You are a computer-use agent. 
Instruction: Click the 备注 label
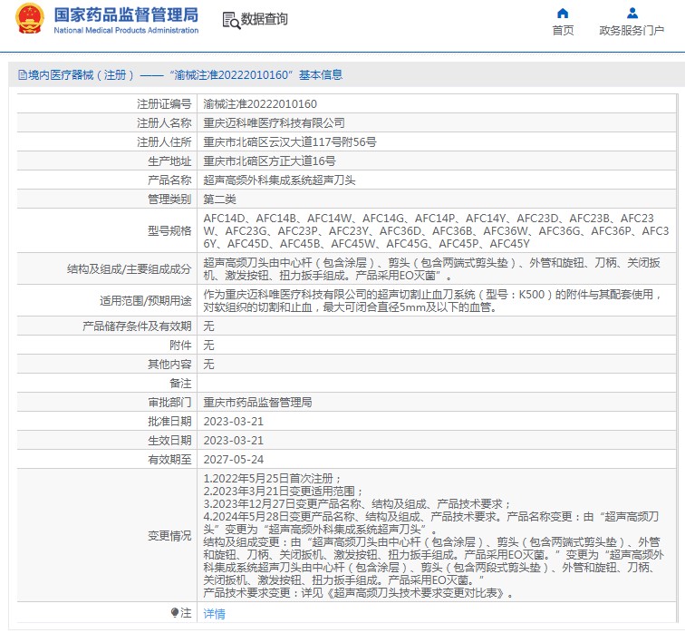point(180,384)
